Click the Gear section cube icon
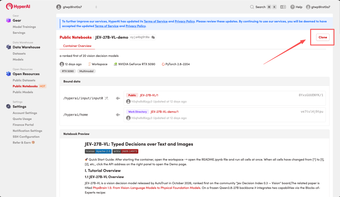This screenshot has width=340, height=197. (x=8, y=20)
